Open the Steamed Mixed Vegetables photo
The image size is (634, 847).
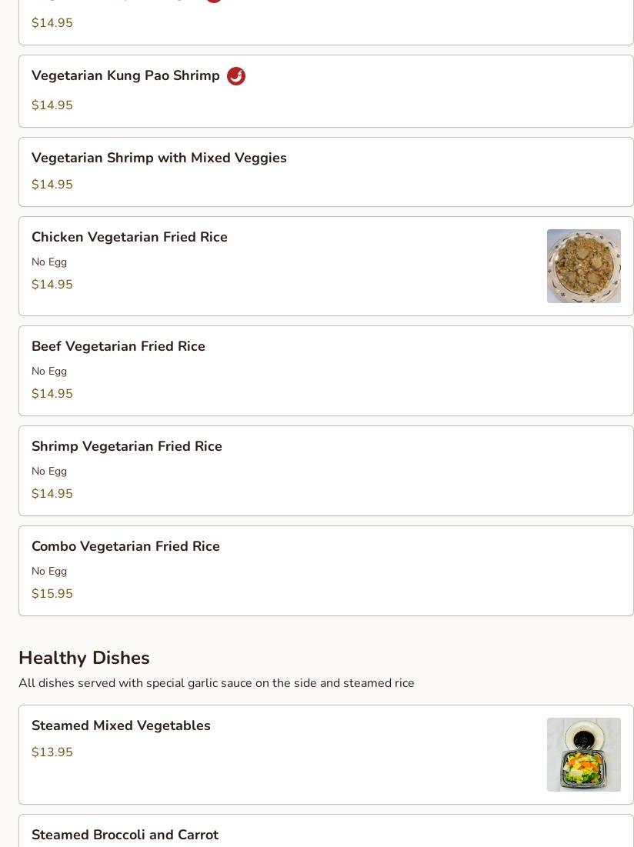[x=584, y=755]
